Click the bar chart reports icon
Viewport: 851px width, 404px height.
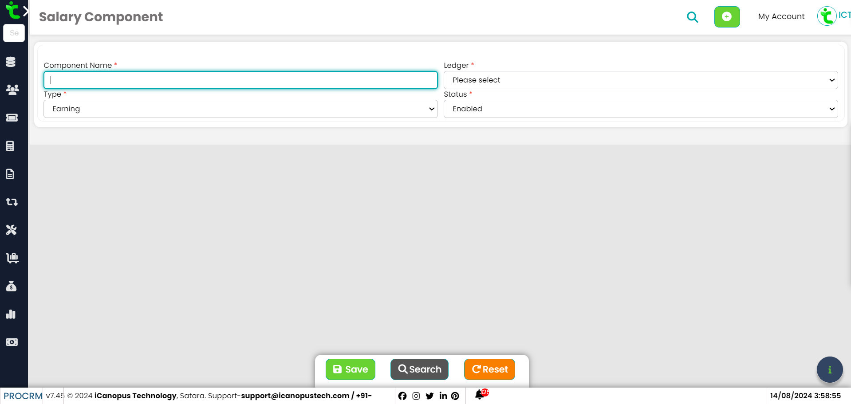click(x=11, y=314)
